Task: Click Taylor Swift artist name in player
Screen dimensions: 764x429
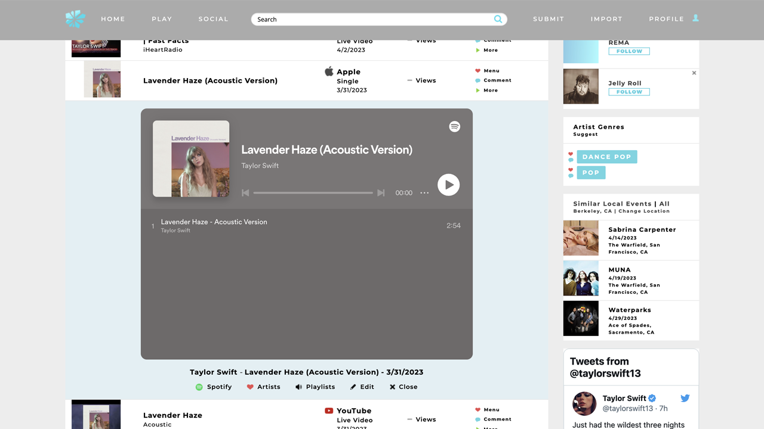Action: tap(260, 166)
